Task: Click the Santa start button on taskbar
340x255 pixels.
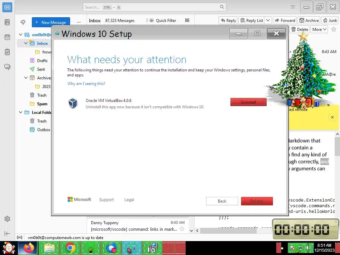Action: (9, 248)
